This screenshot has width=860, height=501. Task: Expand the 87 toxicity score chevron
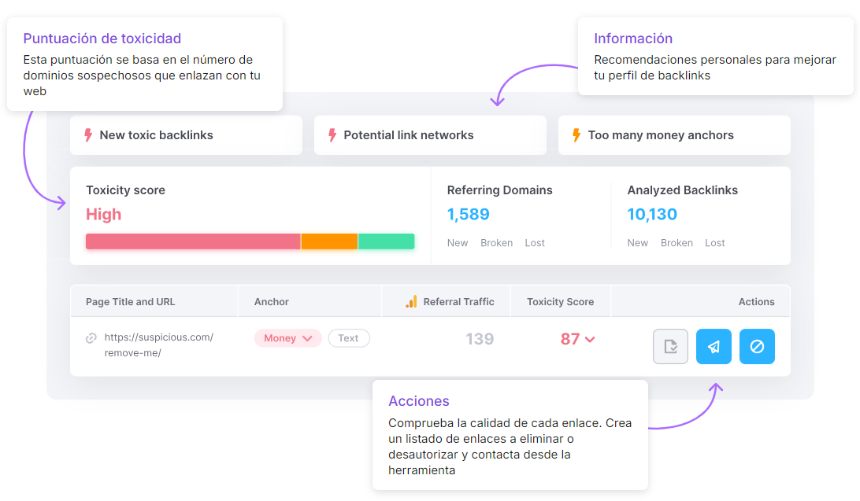click(590, 340)
